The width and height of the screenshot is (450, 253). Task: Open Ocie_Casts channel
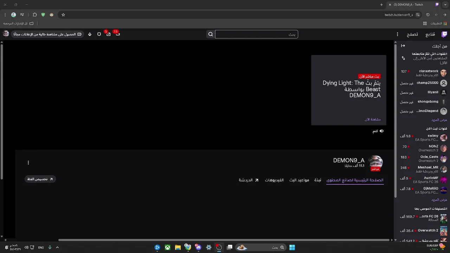[x=423, y=158]
